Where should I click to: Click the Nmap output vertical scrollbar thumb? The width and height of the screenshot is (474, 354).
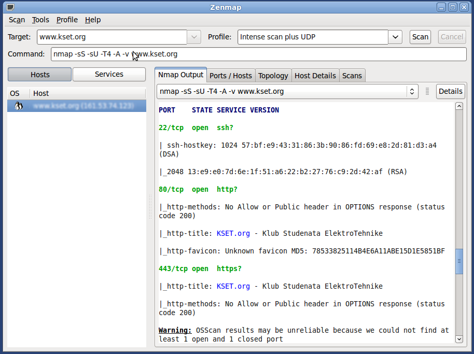point(459,261)
